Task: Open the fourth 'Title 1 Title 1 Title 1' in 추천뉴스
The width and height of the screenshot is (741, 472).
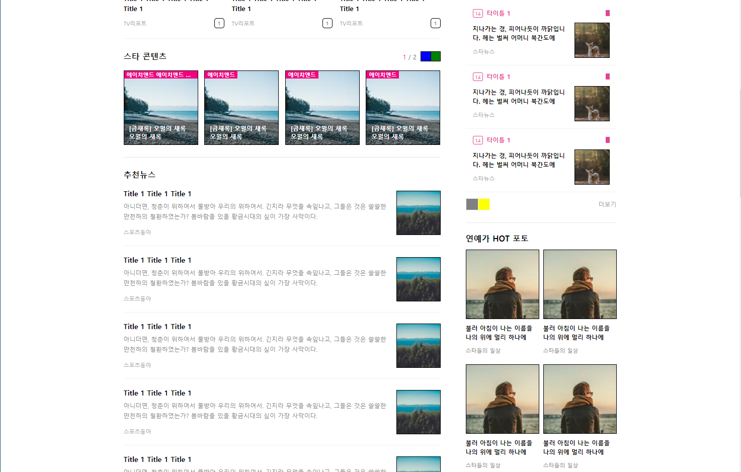Action: 157,393
